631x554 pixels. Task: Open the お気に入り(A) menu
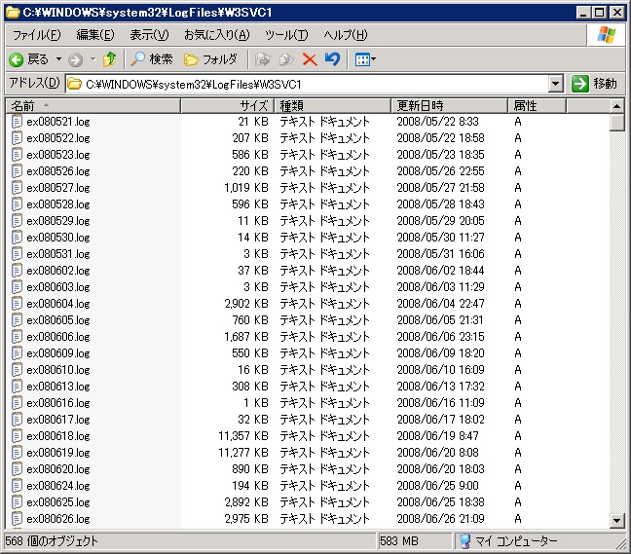(x=216, y=35)
